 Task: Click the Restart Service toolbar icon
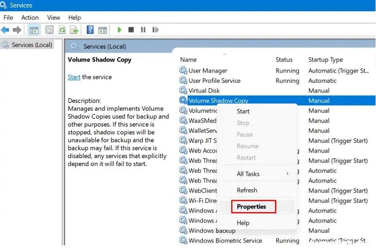click(x=155, y=30)
